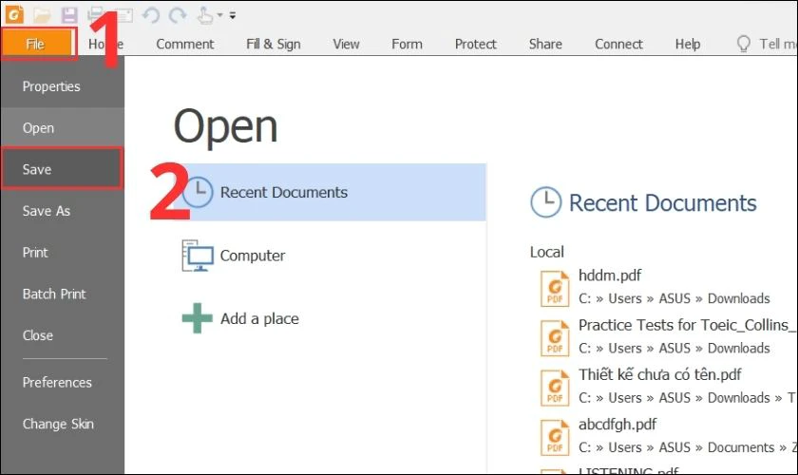Image resolution: width=798 pixels, height=475 pixels.
Task: Switch to the Share tab
Action: (x=545, y=45)
